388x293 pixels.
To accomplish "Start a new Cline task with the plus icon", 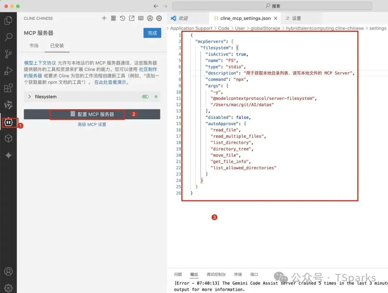I will pos(103,18).
